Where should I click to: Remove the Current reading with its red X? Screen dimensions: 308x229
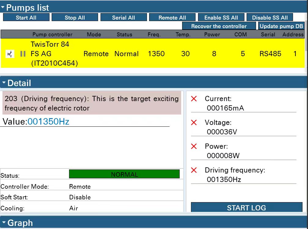coord(194,99)
